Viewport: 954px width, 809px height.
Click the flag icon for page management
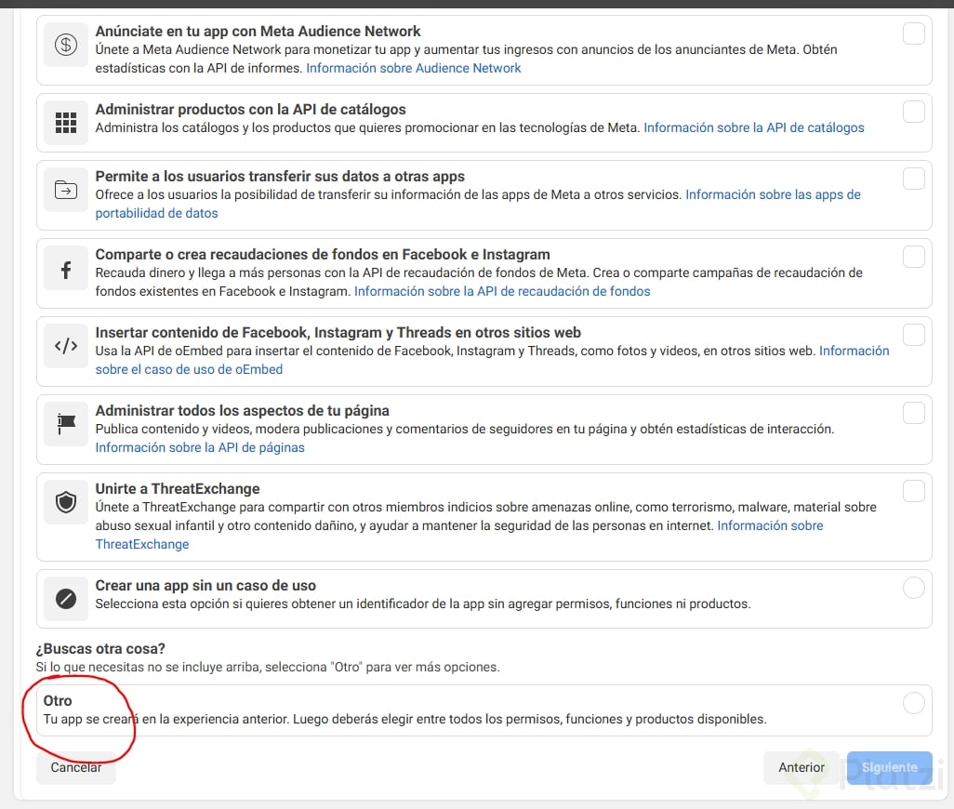[x=66, y=423]
